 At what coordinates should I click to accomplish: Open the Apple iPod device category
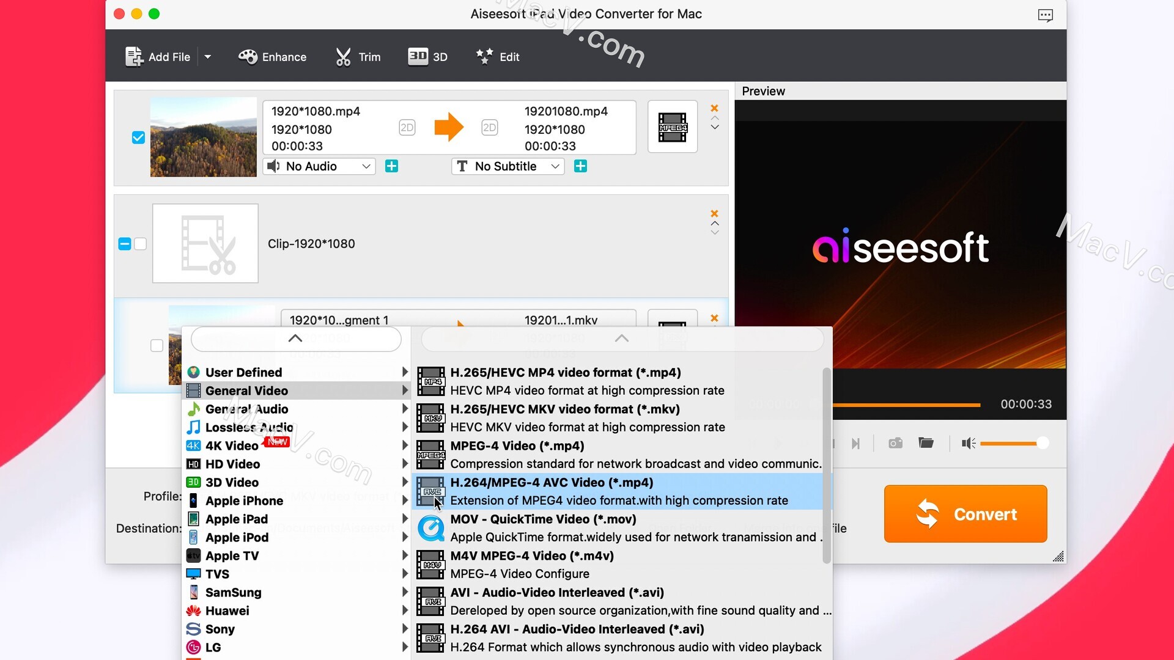(x=297, y=537)
